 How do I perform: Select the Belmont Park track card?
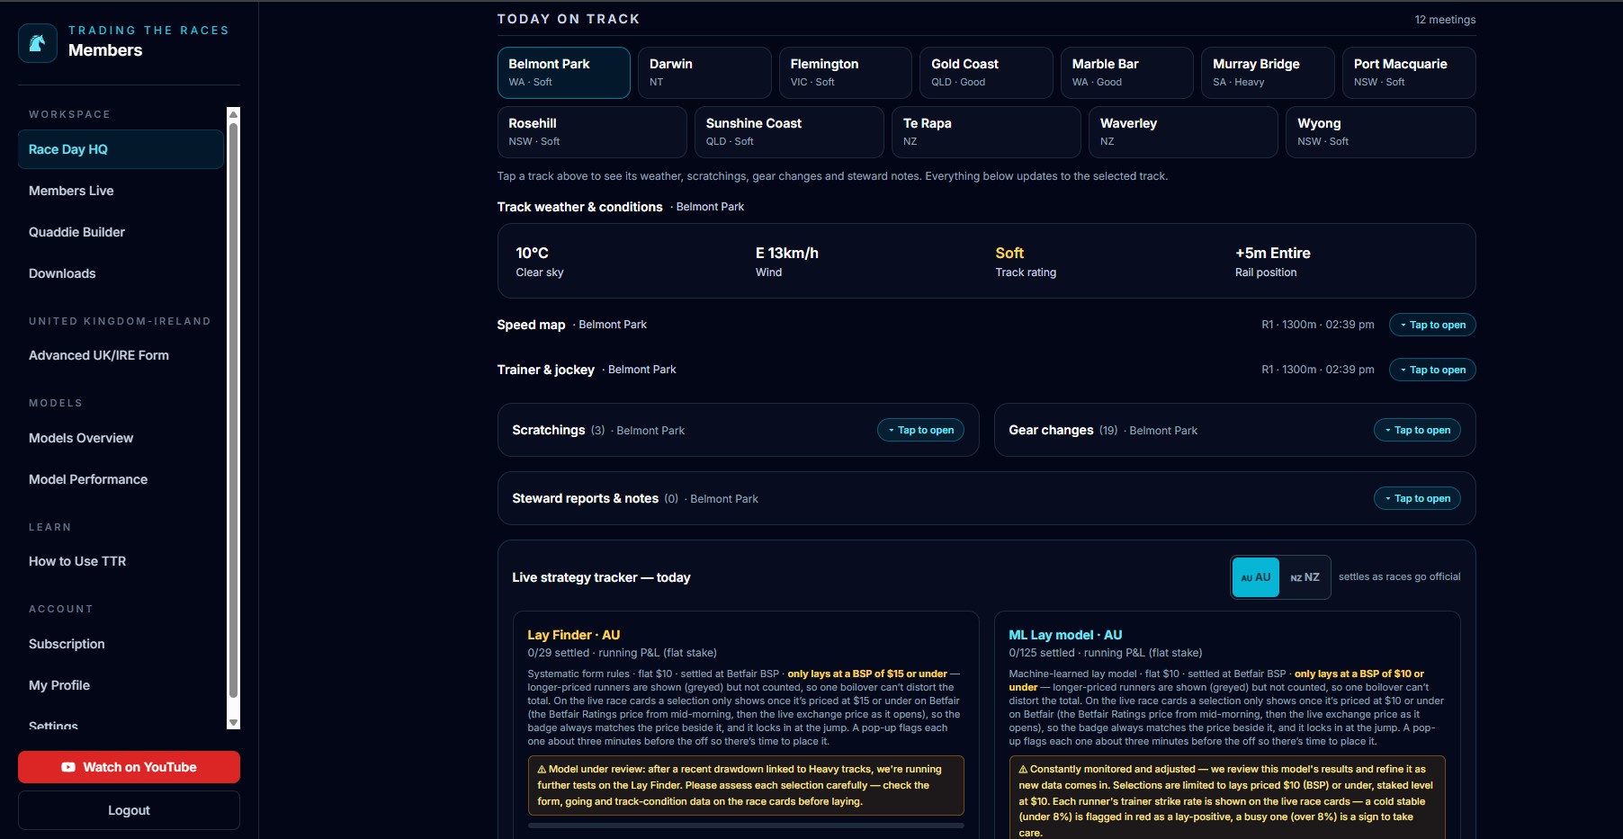coord(563,73)
